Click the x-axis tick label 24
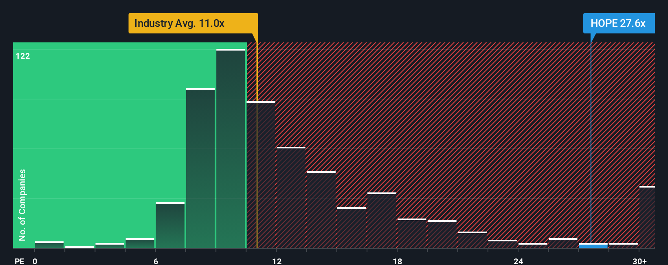This screenshot has height=265, width=668. (x=518, y=261)
